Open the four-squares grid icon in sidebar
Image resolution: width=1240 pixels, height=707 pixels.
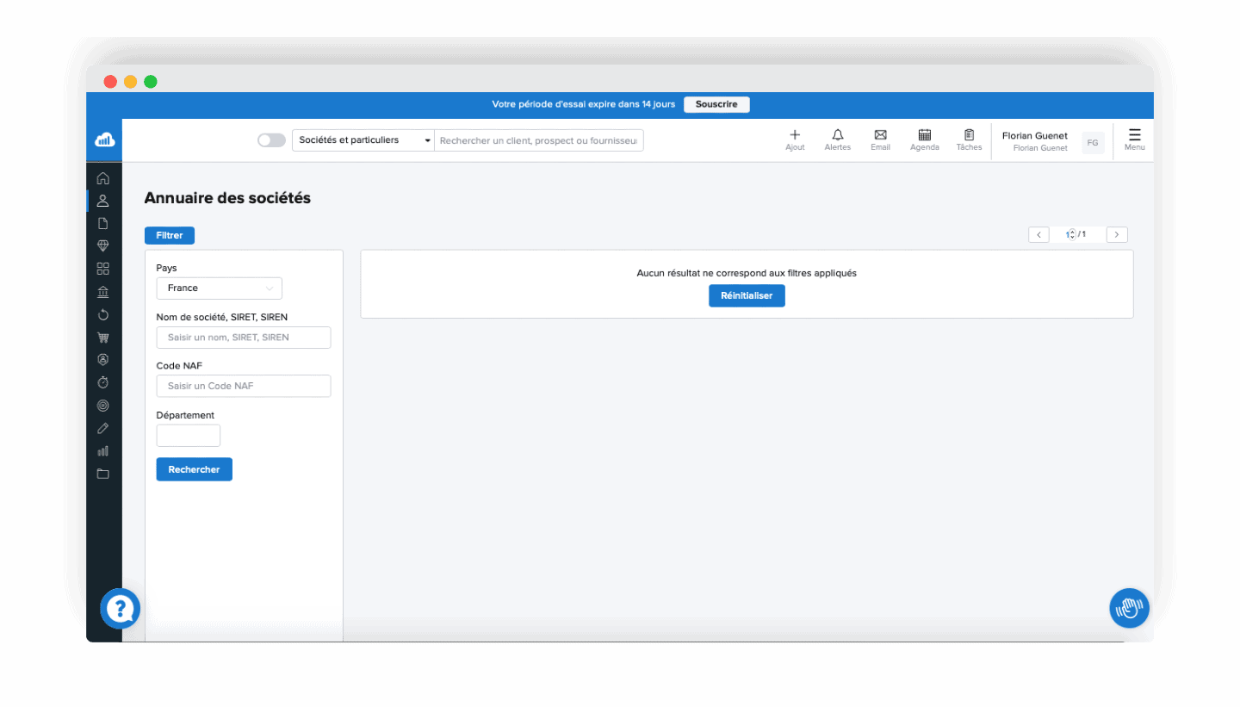(103, 268)
